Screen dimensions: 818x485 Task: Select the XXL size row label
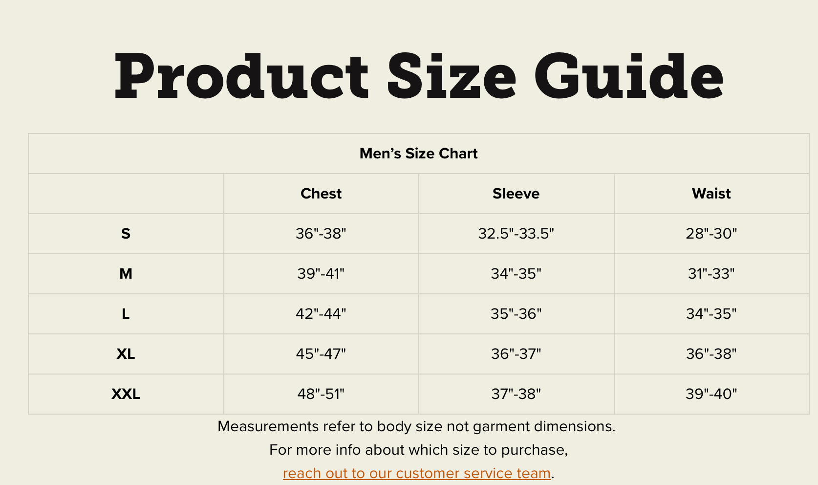pos(126,394)
